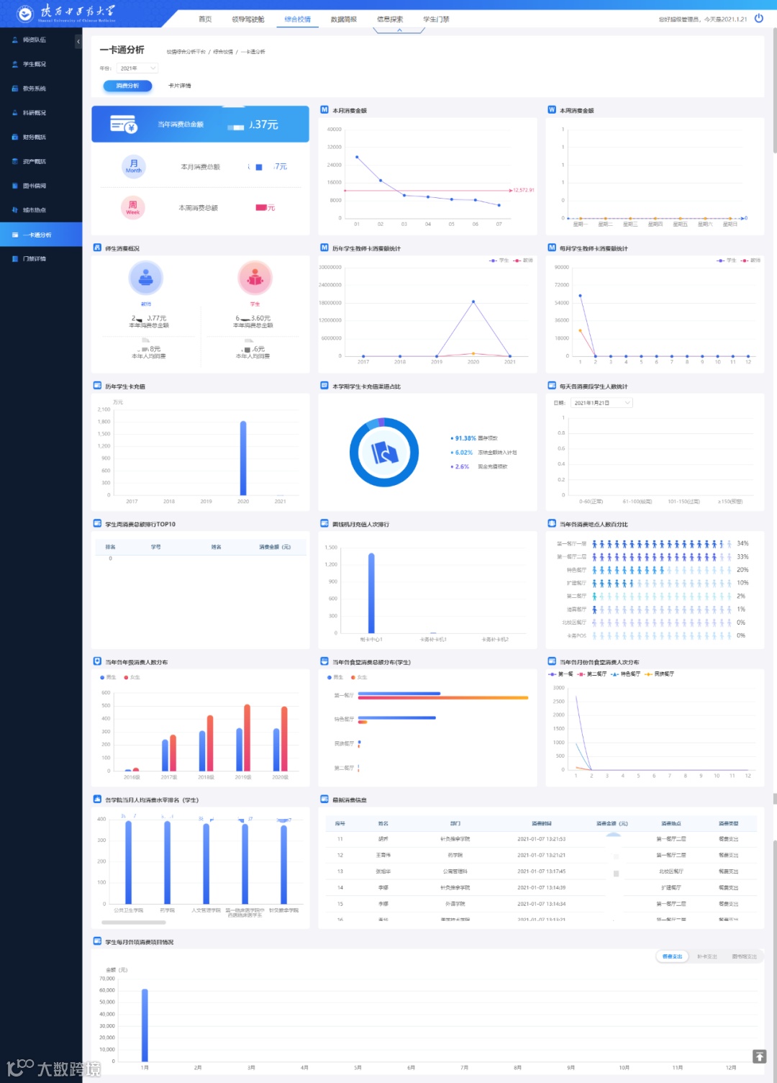Click the 周 Week circle icon
Screen dimensions: 777x1083
(133, 208)
